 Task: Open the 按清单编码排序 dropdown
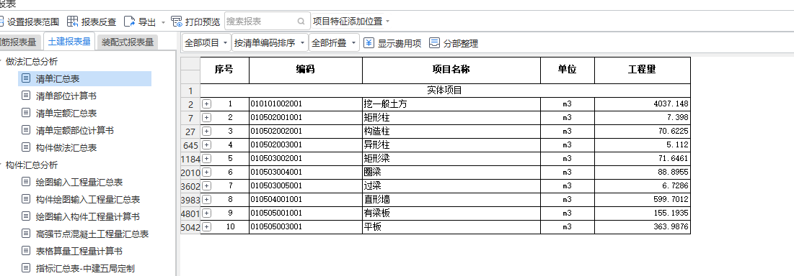(x=270, y=43)
